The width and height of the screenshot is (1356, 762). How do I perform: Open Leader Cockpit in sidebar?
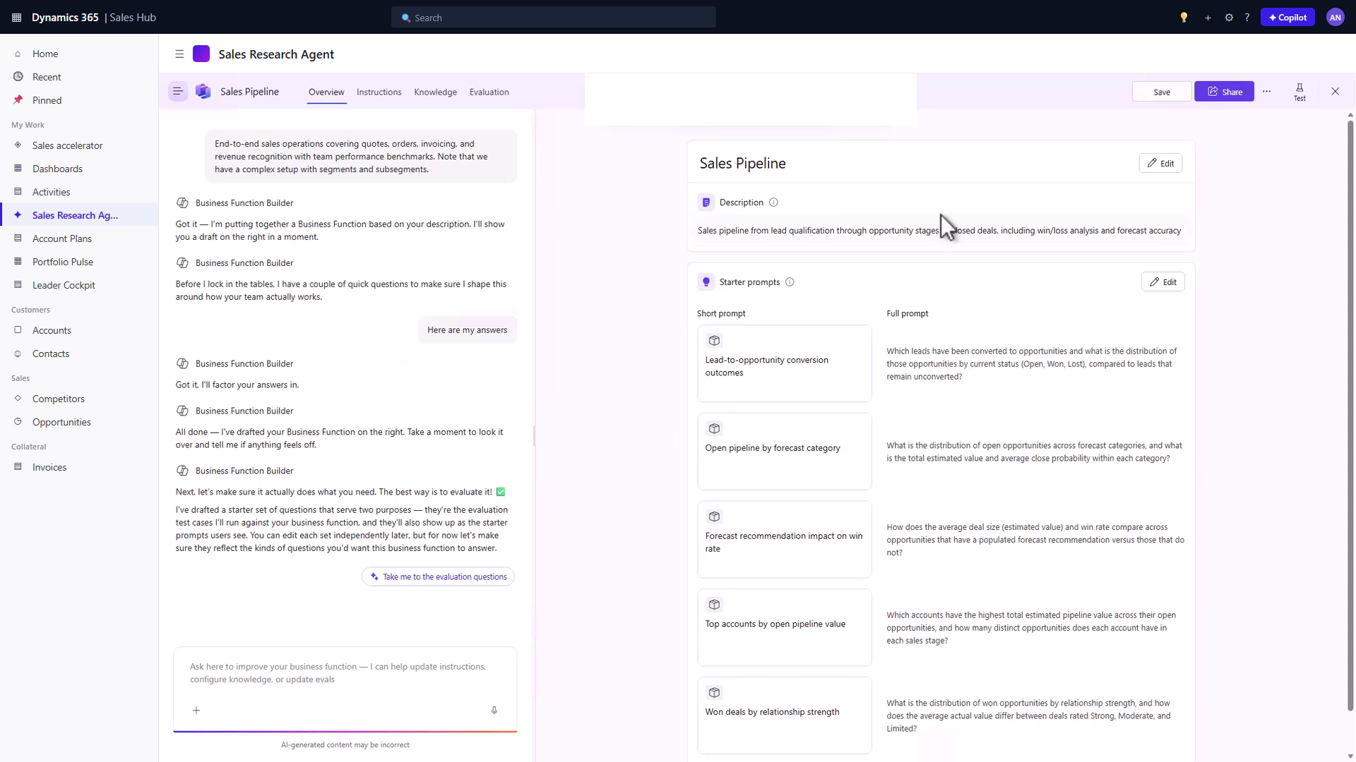click(x=79, y=285)
